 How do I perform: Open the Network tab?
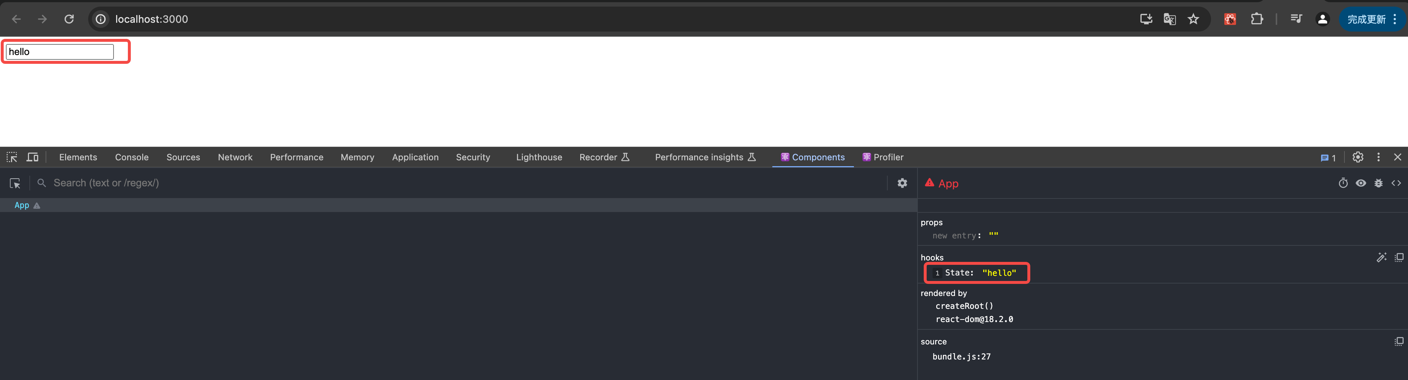coord(235,157)
